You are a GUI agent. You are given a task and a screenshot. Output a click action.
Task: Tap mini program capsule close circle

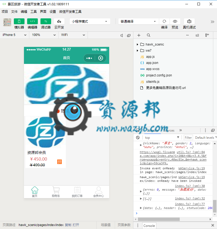click(101, 58)
